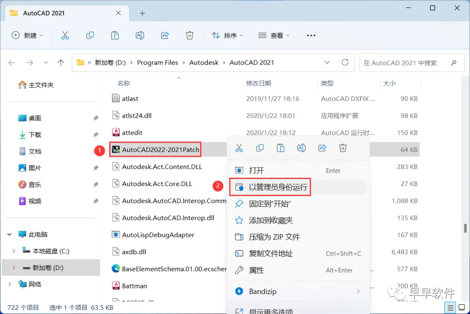470x314 pixels.
Task: Sort by 类型 column header
Action: pos(327,83)
